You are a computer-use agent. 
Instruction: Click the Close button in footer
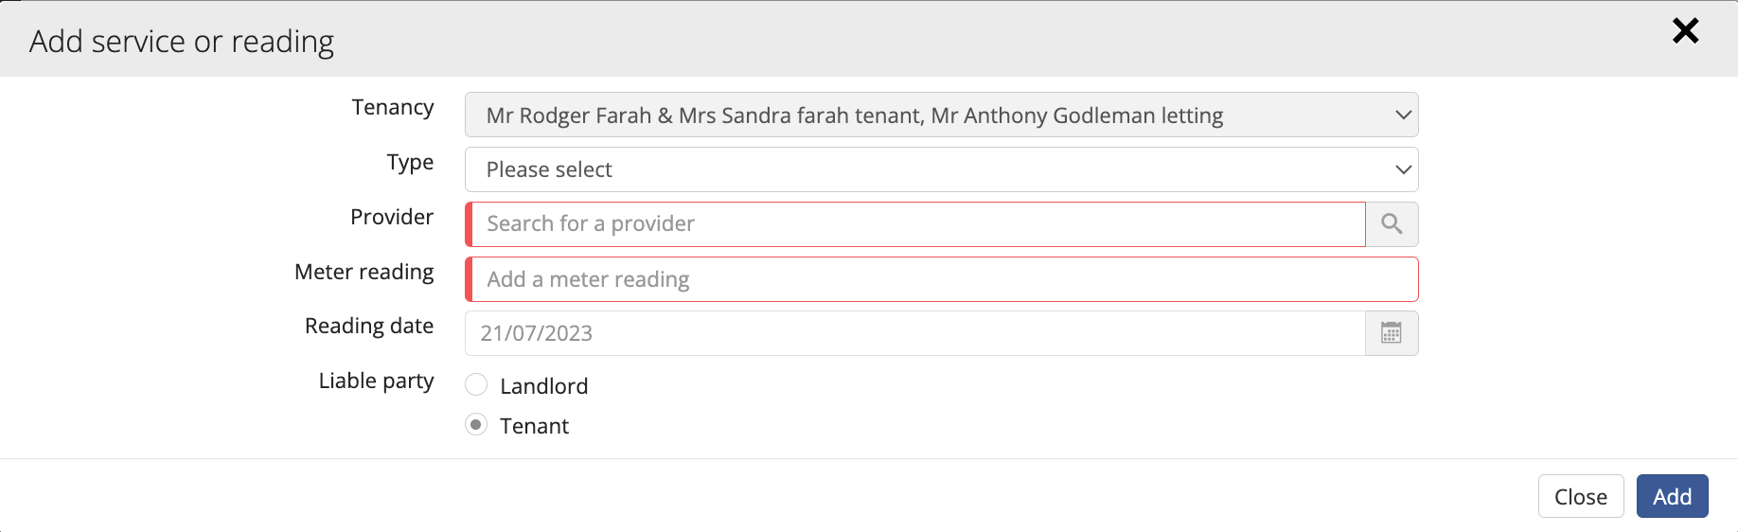[x=1581, y=496]
